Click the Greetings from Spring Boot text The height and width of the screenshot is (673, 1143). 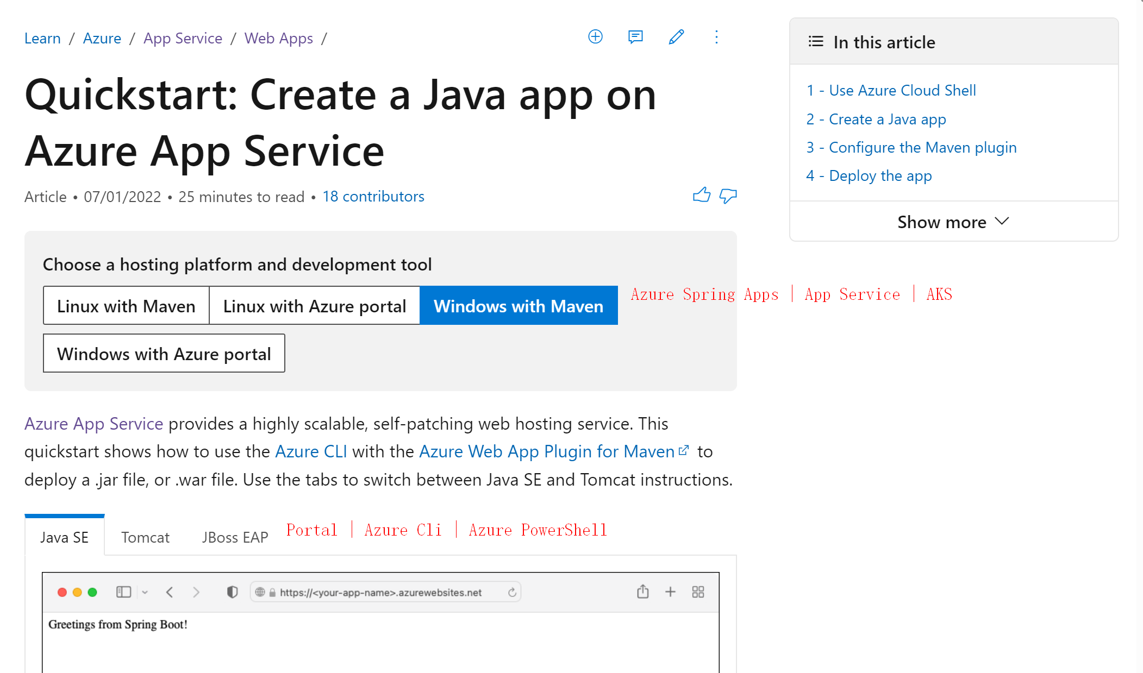[x=118, y=624]
